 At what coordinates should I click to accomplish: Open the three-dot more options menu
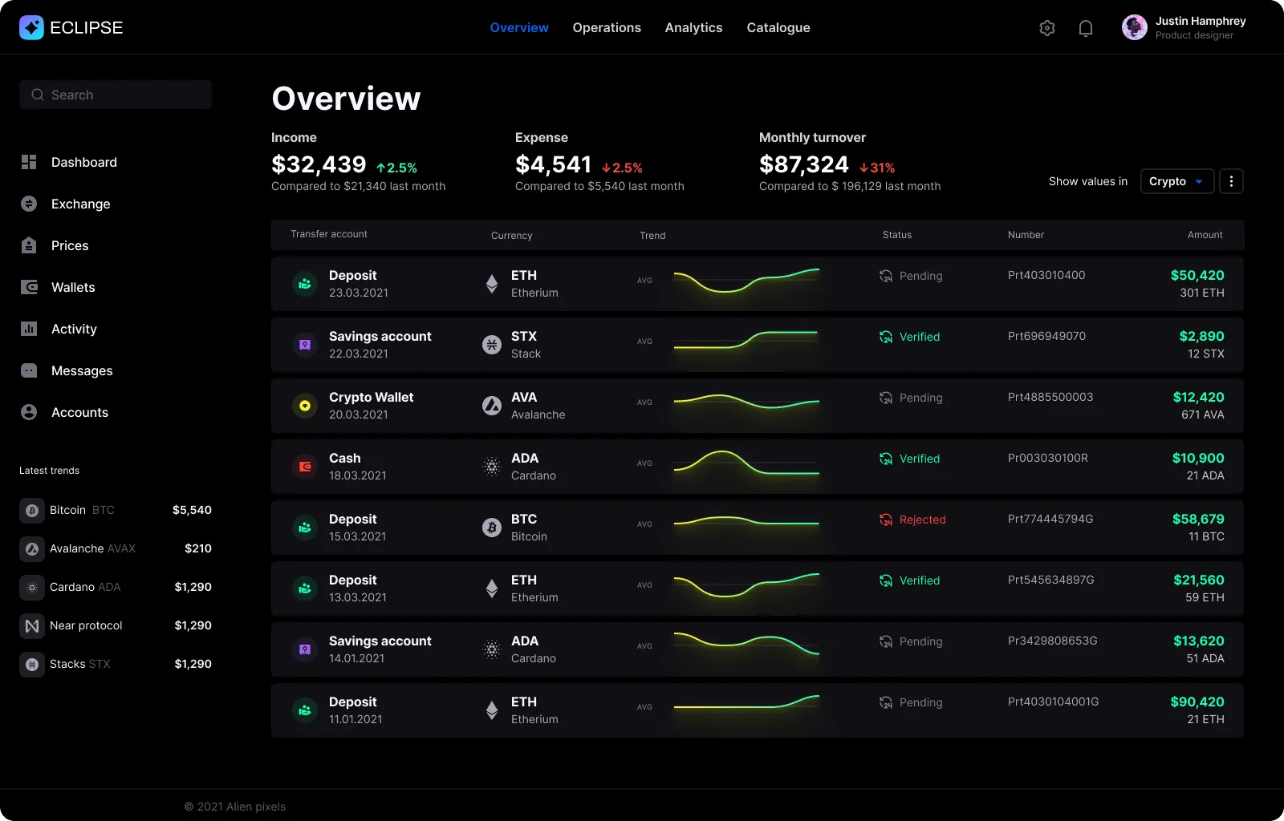[1231, 181]
